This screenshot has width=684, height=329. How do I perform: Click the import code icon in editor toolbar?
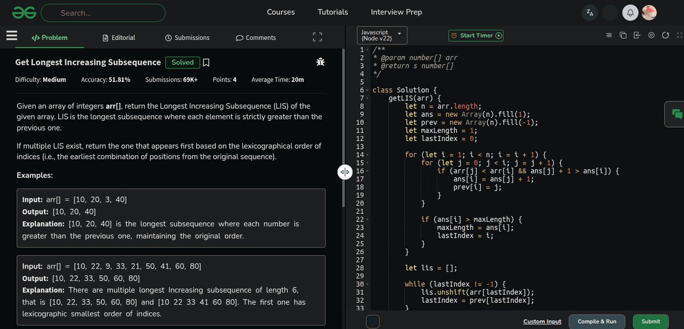pyautogui.click(x=637, y=35)
